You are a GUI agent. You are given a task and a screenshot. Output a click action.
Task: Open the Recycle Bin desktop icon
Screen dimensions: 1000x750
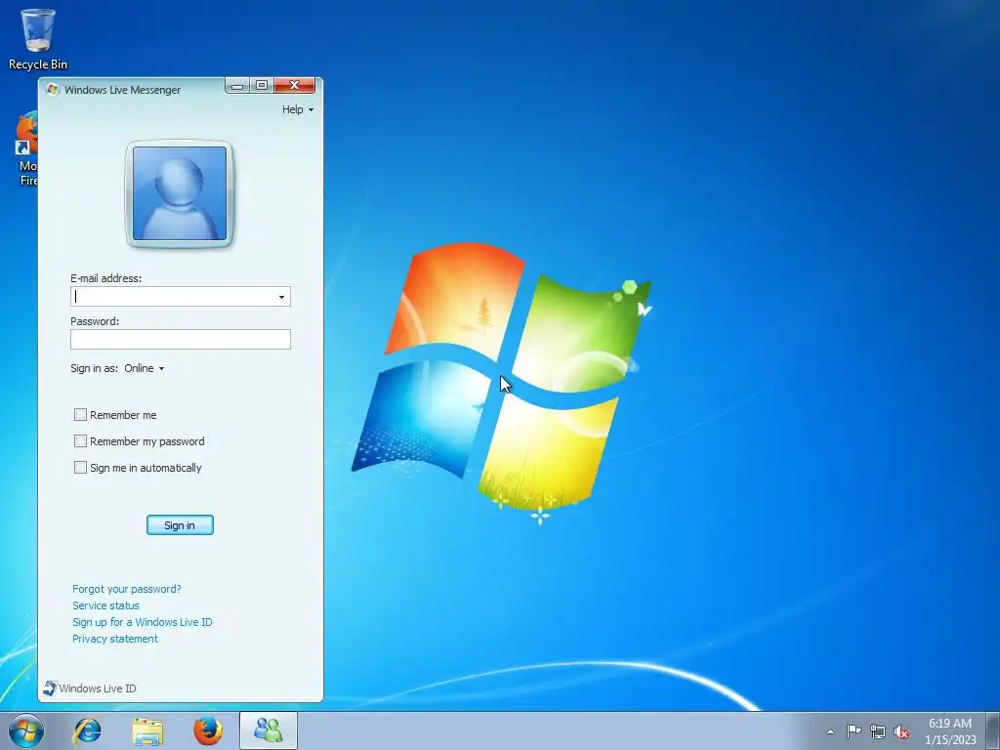(38, 38)
